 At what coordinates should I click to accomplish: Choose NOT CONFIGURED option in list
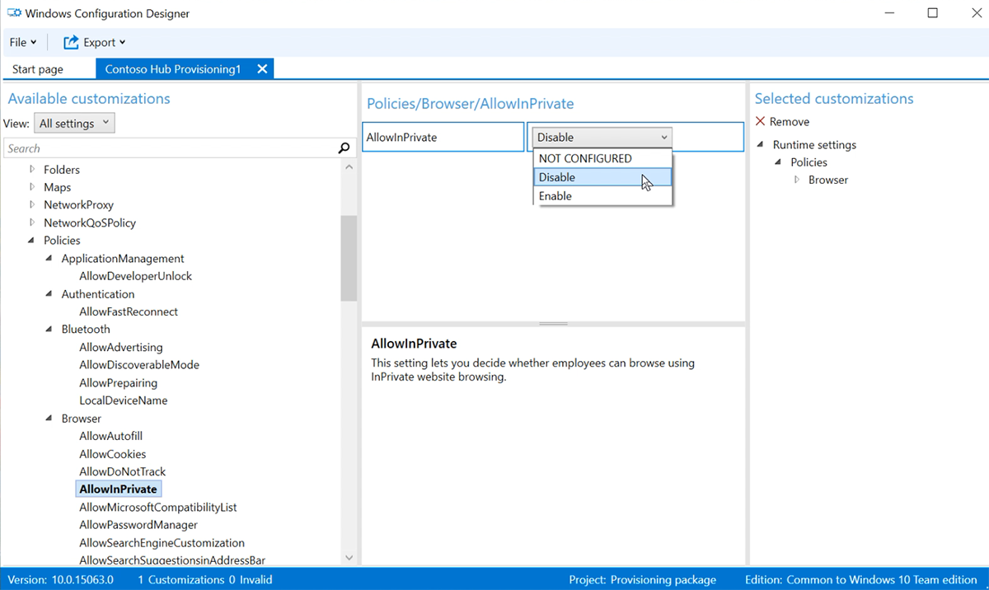click(x=585, y=158)
